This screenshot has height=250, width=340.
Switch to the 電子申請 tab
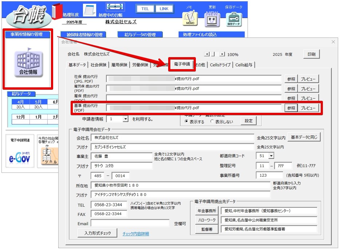[x=182, y=64]
